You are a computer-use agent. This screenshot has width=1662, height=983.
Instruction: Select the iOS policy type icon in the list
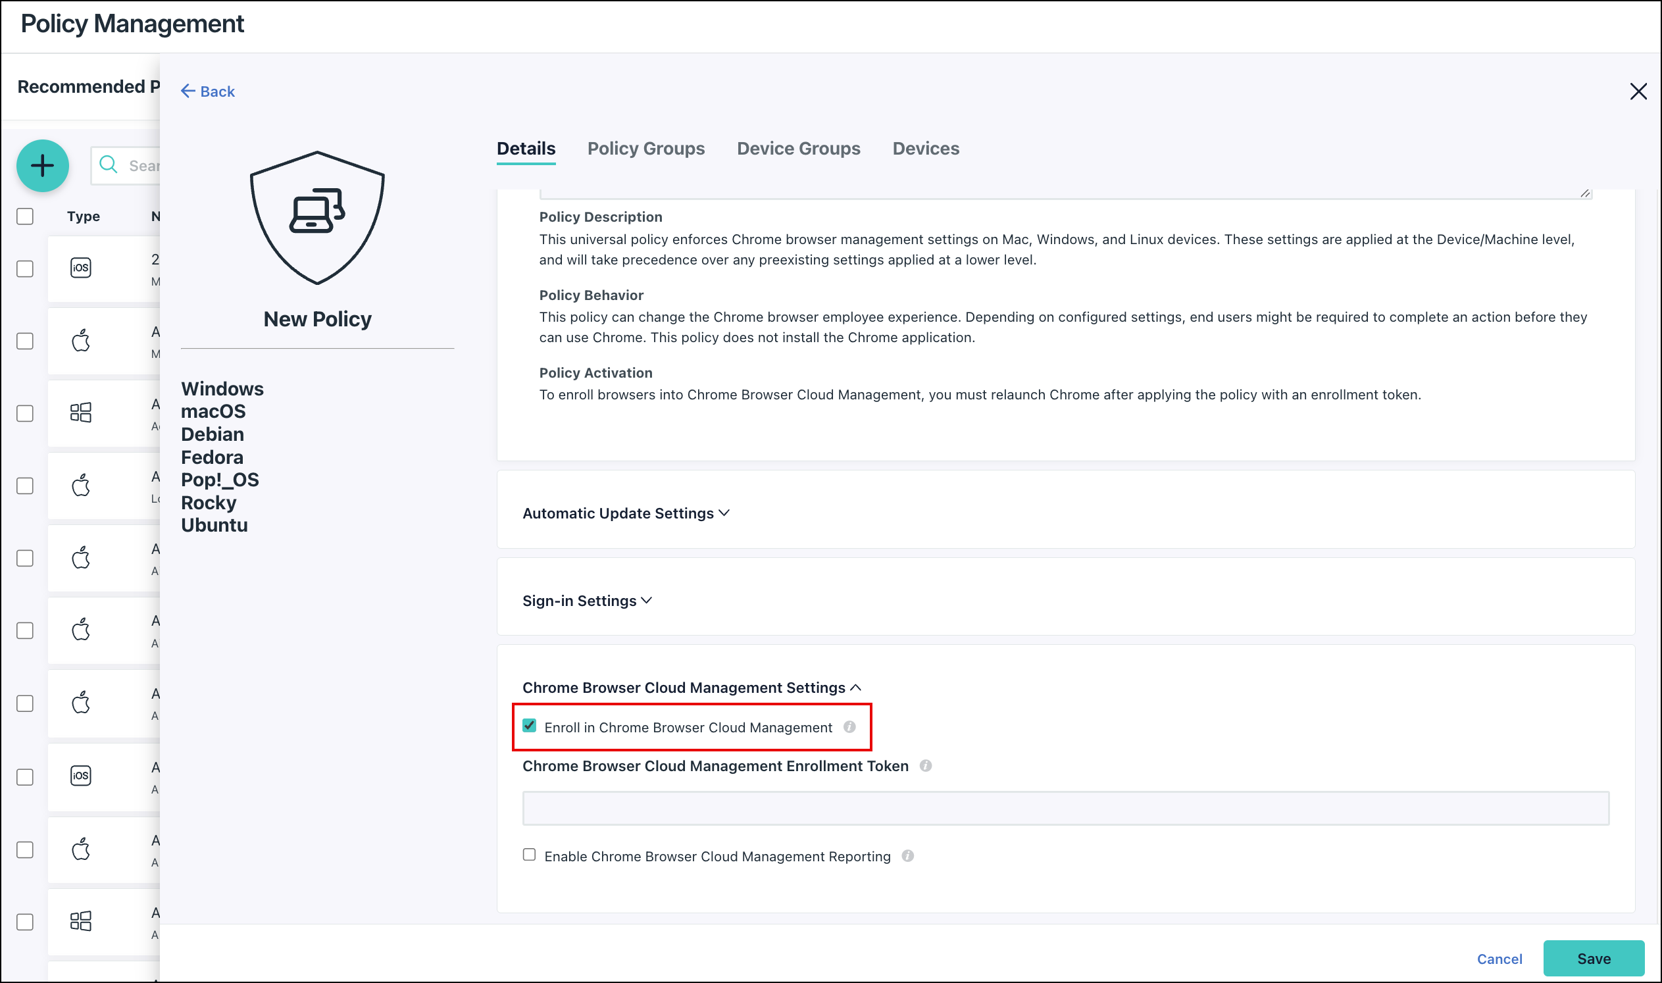pos(80,268)
